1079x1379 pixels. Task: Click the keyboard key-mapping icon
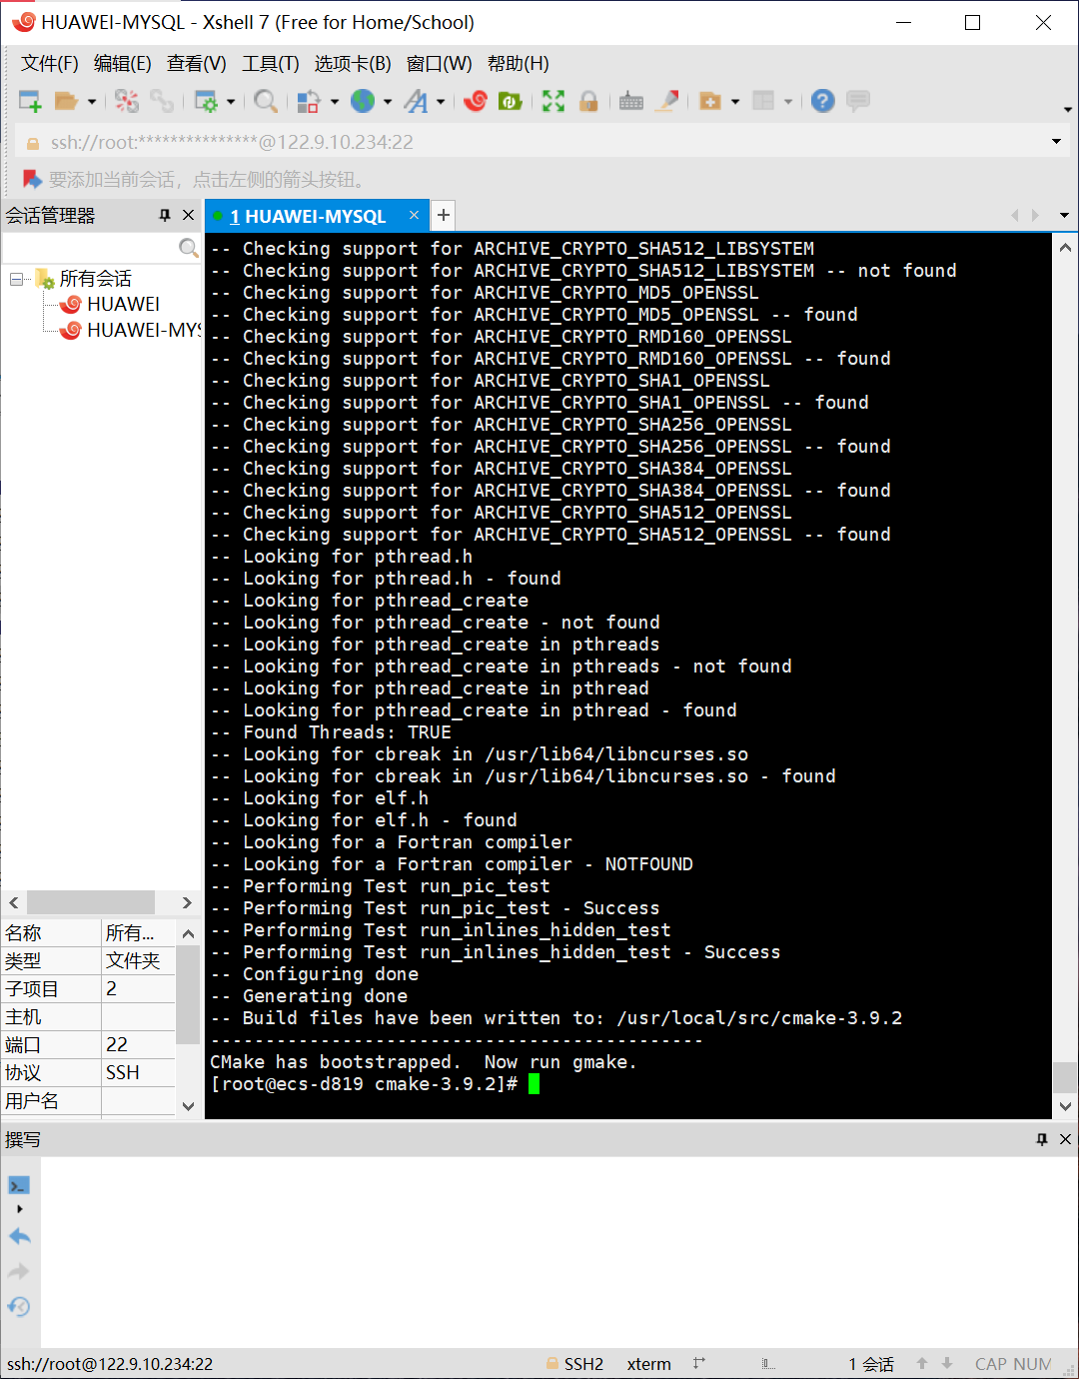point(631,101)
